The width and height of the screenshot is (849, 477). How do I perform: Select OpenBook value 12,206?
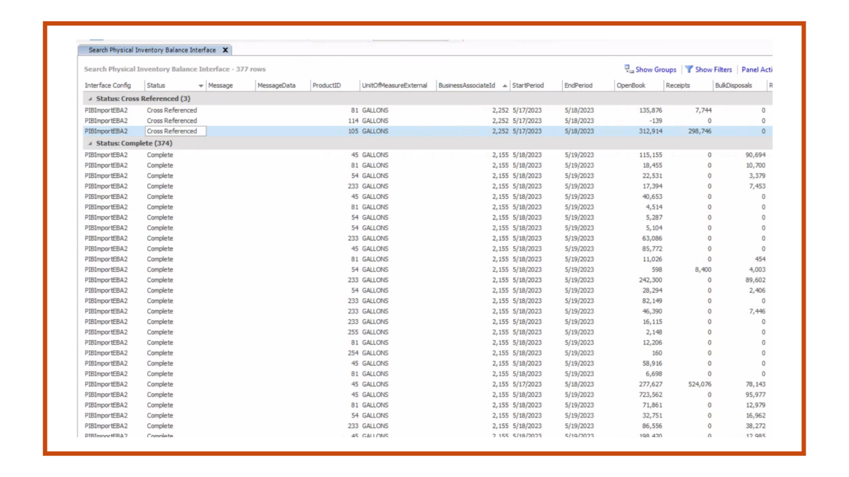[652, 343]
